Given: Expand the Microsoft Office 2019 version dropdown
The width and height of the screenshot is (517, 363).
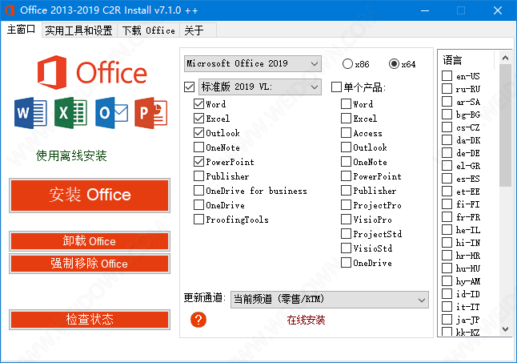Looking at the screenshot, I should [x=253, y=63].
